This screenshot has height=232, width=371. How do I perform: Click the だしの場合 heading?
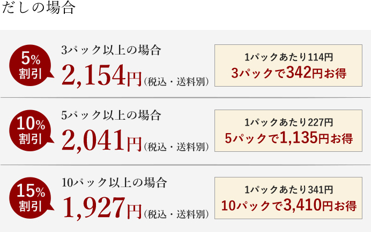click(39, 9)
